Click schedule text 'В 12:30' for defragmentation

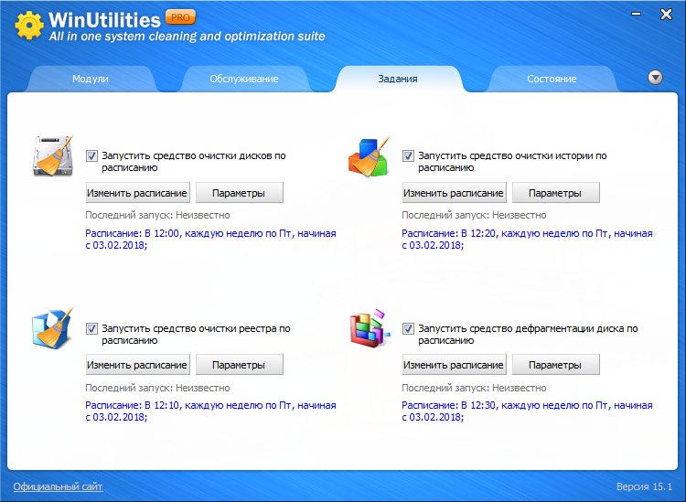click(x=478, y=405)
